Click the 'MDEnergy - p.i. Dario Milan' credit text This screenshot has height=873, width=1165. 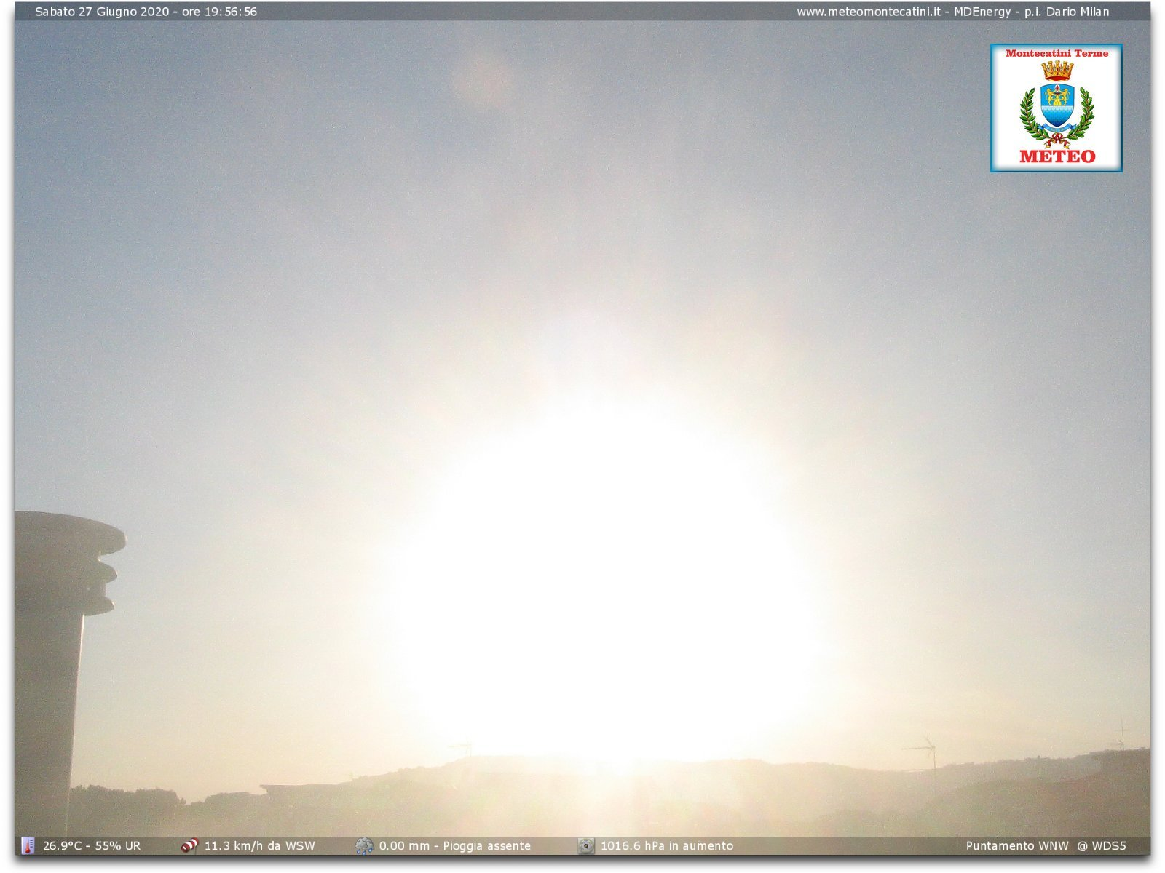pyautogui.click(x=1032, y=12)
